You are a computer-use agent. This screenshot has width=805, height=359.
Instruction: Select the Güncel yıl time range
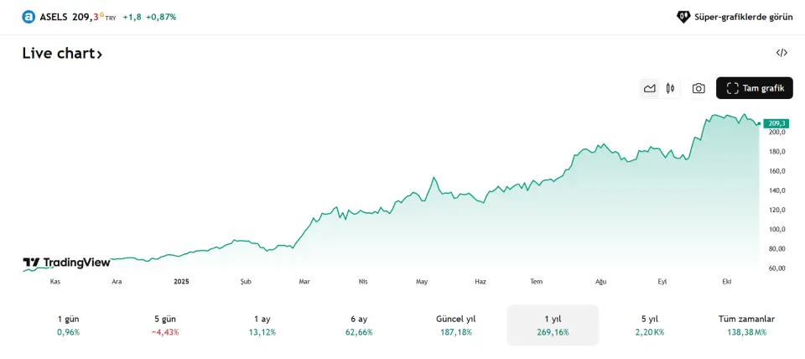pos(456,325)
